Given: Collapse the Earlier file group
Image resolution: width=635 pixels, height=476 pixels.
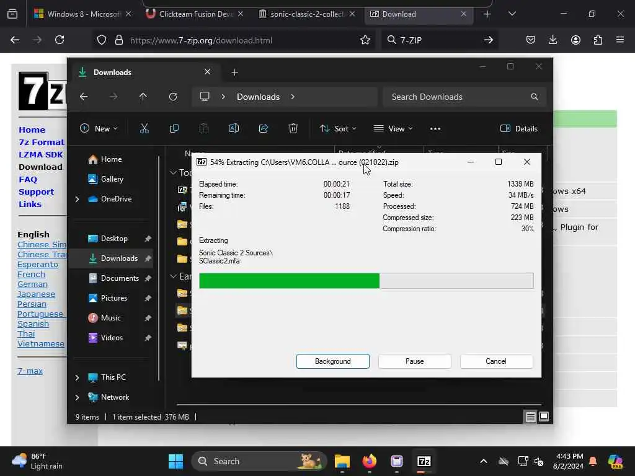Looking at the screenshot, I should 173,276.
